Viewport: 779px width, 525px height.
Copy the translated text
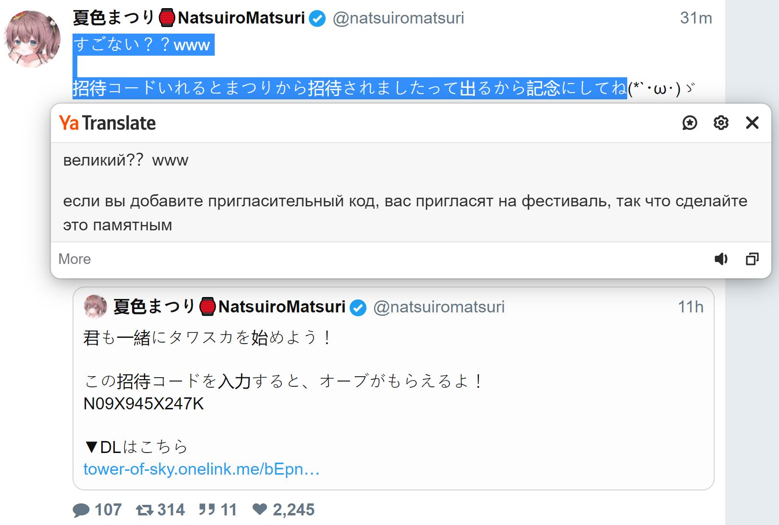752,259
